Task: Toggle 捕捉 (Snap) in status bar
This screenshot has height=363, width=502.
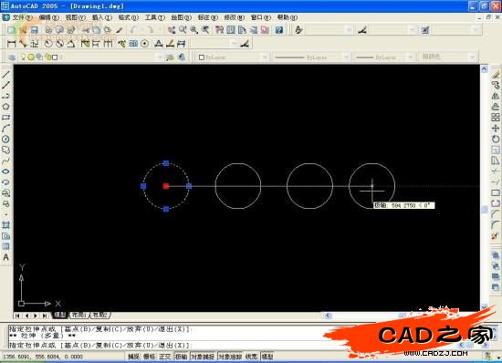Action: tap(133, 357)
